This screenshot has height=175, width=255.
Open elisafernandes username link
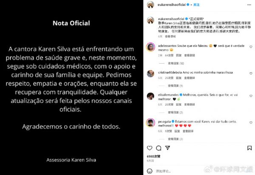[x=168, y=95]
